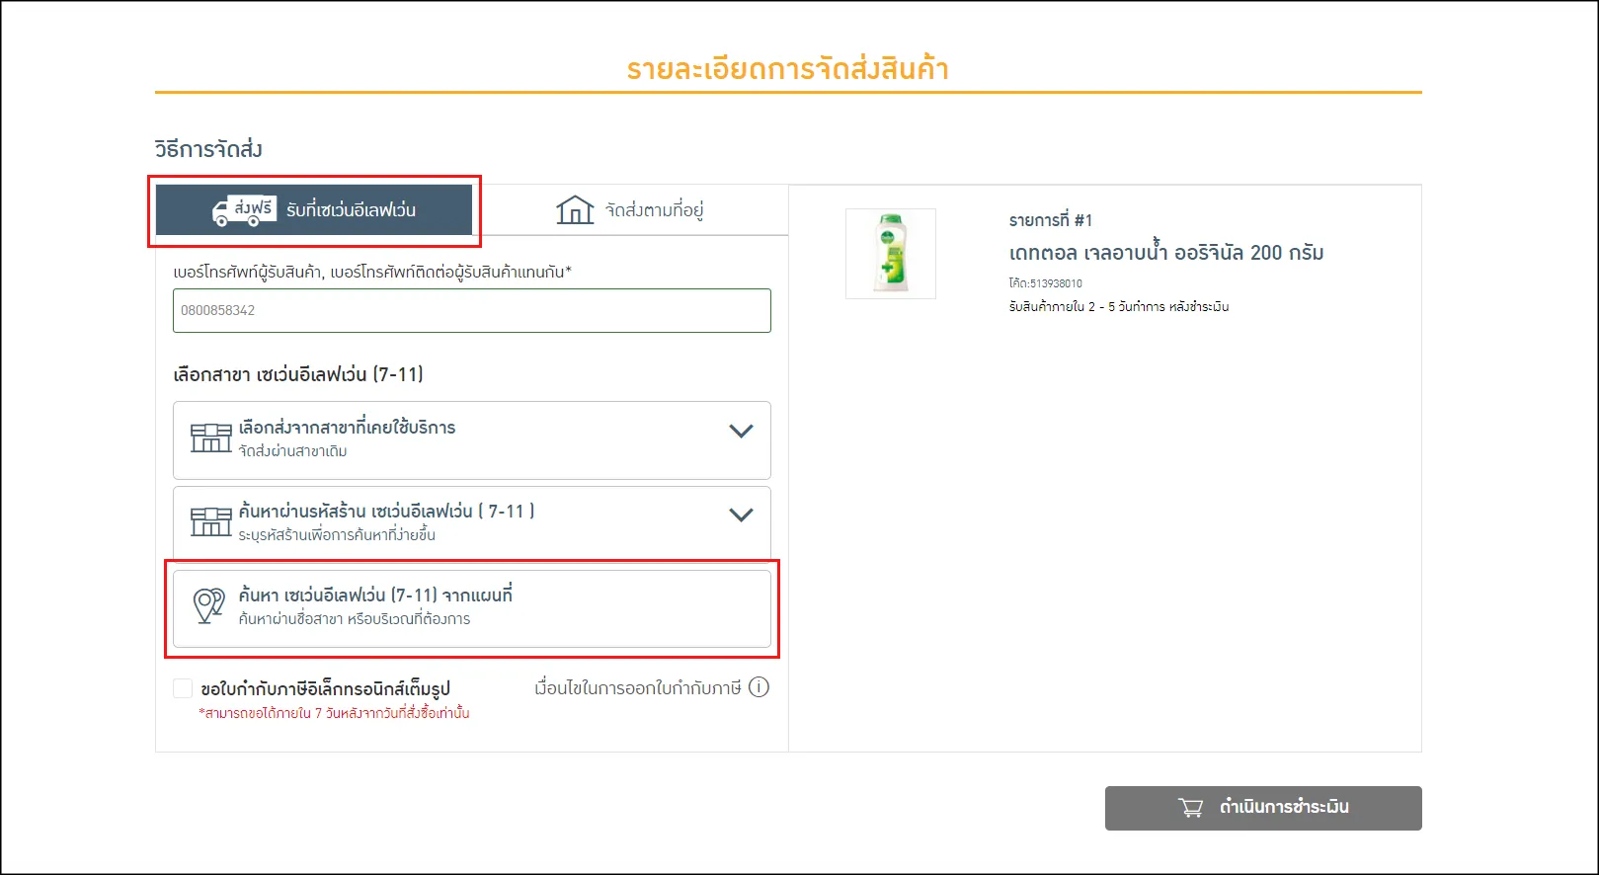This screenshot has width=1599, height=875.
Task: Click the shopping cart icon on payment button
Action: point(1191,808)
